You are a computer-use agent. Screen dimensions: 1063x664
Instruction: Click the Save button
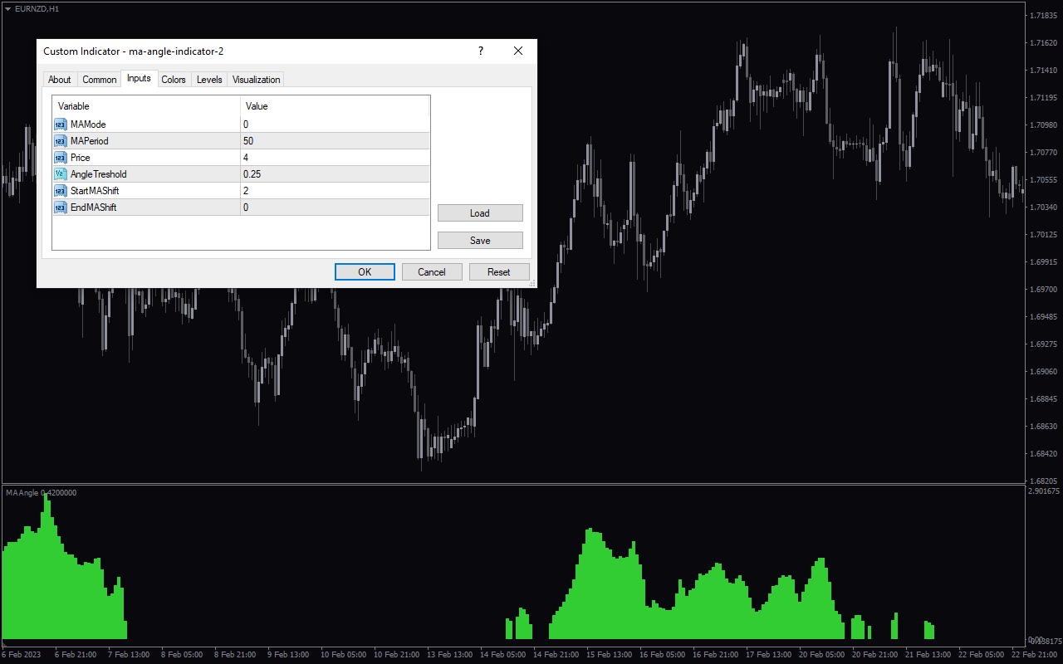[480, 241]
